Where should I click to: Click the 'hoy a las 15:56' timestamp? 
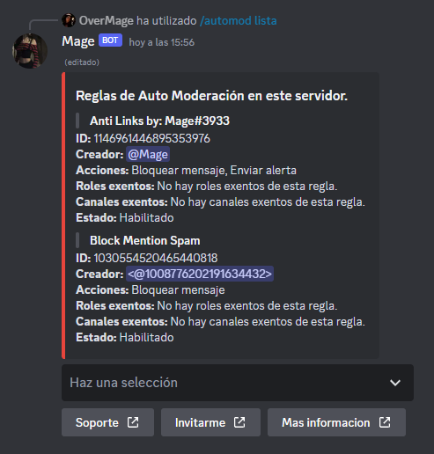[x=162, y=42]
